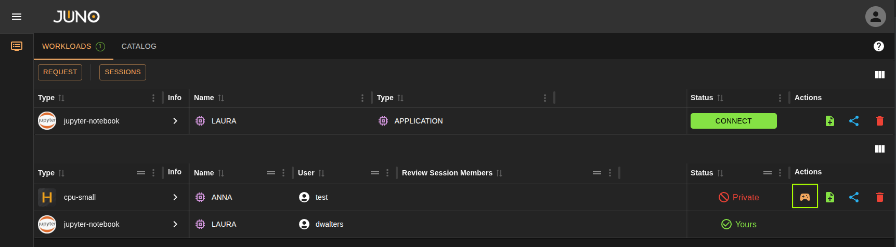Click the workloads sidebar icon
This screenshot has height=247, width=896.
(17, 46)
